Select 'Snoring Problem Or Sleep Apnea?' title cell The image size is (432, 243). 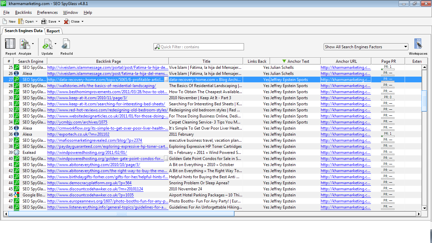coord(199,183)
